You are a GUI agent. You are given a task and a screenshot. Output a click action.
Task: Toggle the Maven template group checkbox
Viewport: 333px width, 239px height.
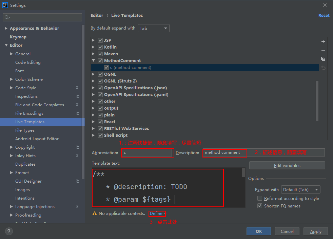100,54
